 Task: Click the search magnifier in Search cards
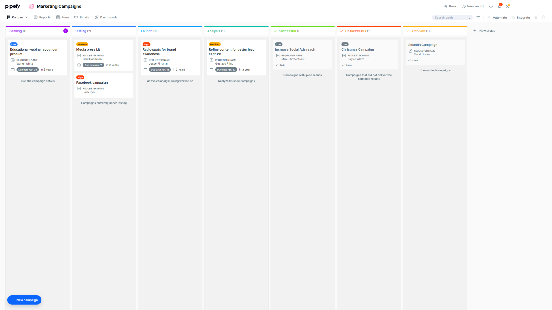(468, 18)
